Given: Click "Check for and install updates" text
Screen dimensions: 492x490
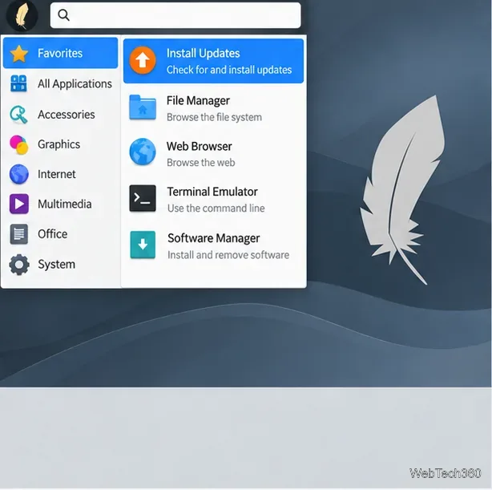Looking at the screenshot, I should click(229, 70).
